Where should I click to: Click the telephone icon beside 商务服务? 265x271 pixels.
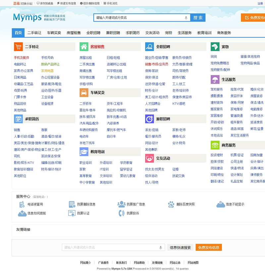coord(215,145)
